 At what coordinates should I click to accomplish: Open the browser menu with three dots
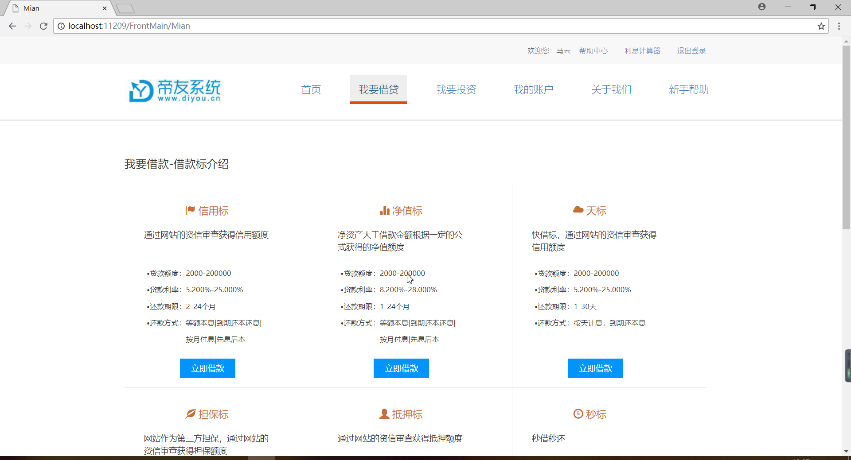839,26
